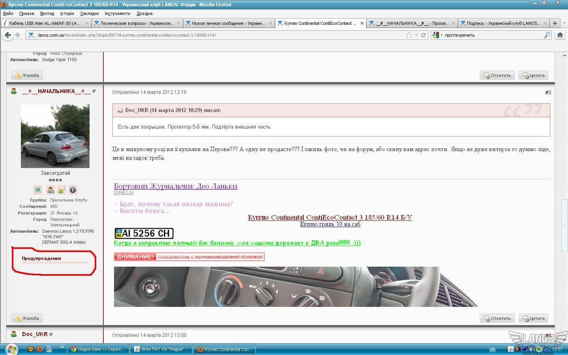This screenshot has height=355, width=568.
Task: Click the Предупреждения warning level bar
Action: click(55, 262)
